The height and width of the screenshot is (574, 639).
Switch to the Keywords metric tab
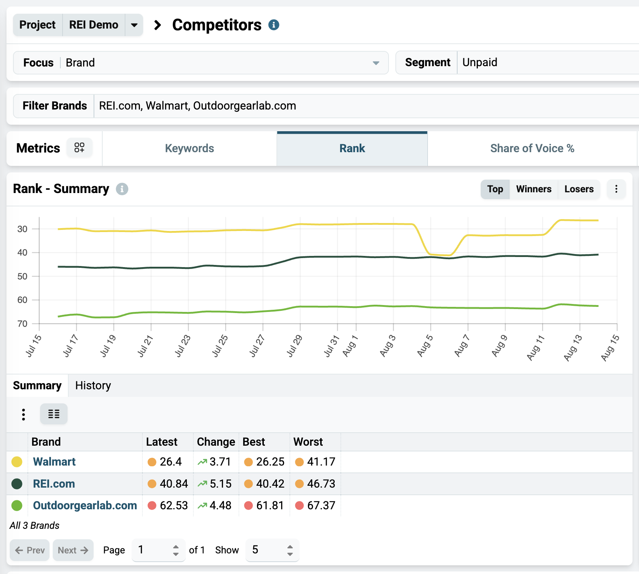(x=189, y=148)
